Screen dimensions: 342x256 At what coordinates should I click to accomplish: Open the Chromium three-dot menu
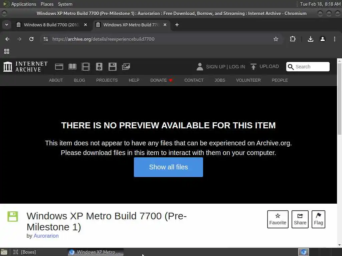(335, 39)
